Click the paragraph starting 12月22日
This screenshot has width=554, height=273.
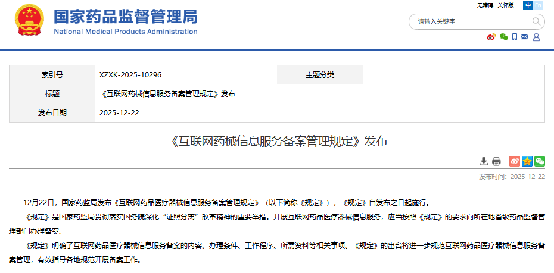click(x=226, y=203)
